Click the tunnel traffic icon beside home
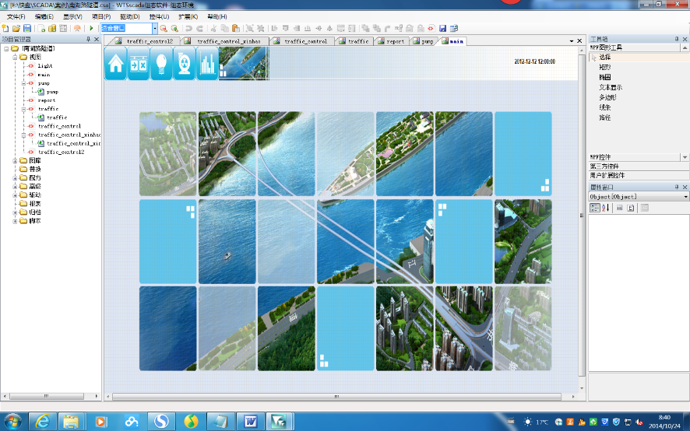The image size is (690, 431). click(139, 64)
